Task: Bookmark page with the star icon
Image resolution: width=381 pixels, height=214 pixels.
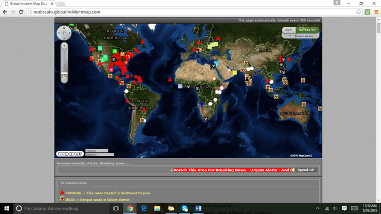Action: [358, 12]
